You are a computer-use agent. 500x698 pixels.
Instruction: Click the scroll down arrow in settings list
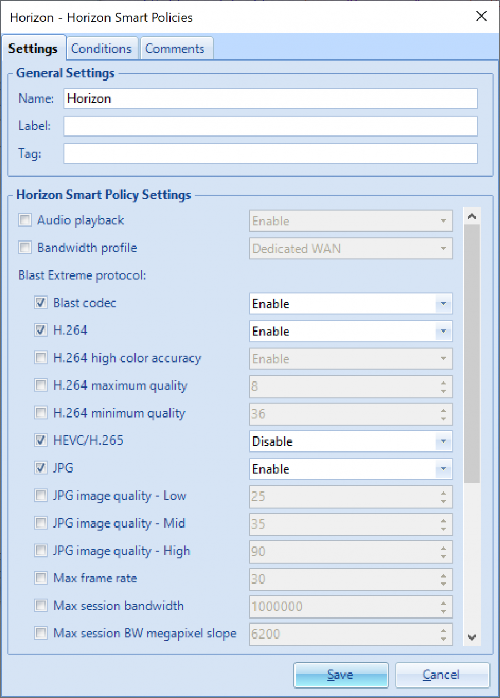pos(472,637)
